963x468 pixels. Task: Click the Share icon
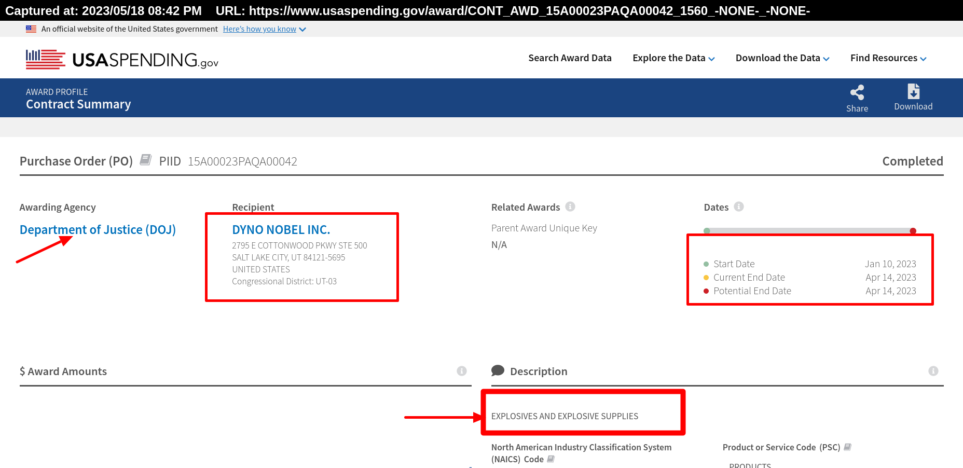click(857, 93)
